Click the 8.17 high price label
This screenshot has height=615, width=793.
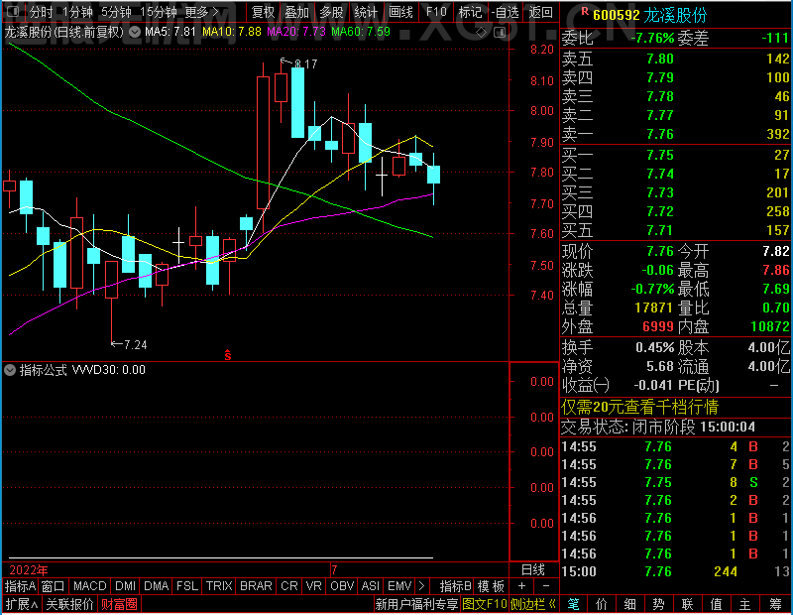tap(305, 64)
